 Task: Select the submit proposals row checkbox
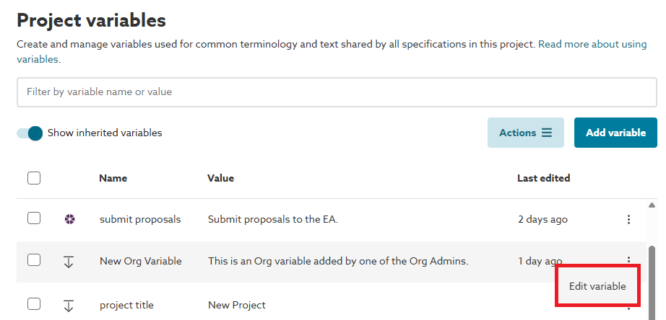34,218
